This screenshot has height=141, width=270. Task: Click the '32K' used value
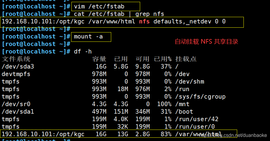123,127
